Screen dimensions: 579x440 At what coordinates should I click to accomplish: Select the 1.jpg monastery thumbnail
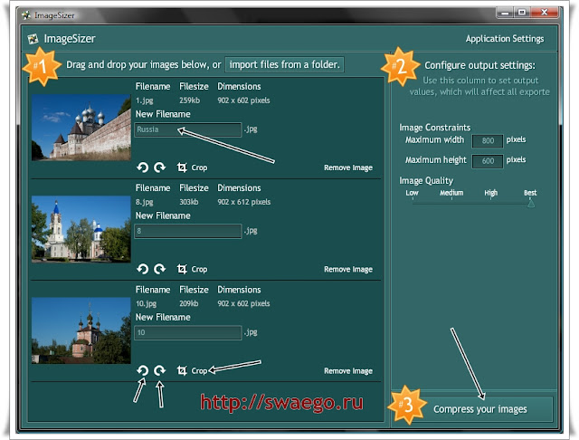pos(81,128)
